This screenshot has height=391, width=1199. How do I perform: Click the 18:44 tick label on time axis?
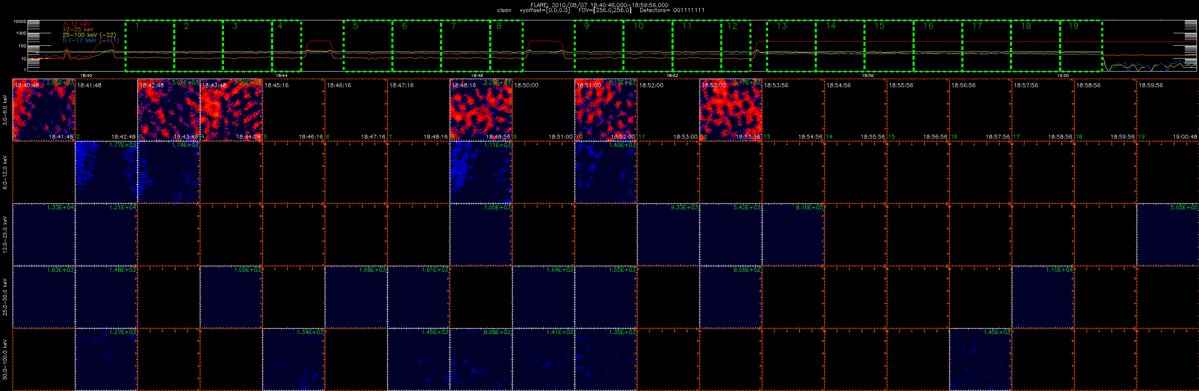(281, 75)
